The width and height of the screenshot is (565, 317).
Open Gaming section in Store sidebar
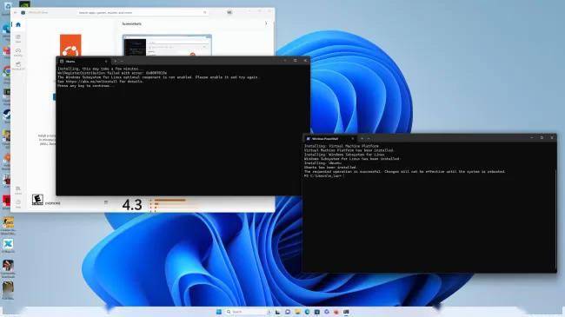[x=18, y=52]
